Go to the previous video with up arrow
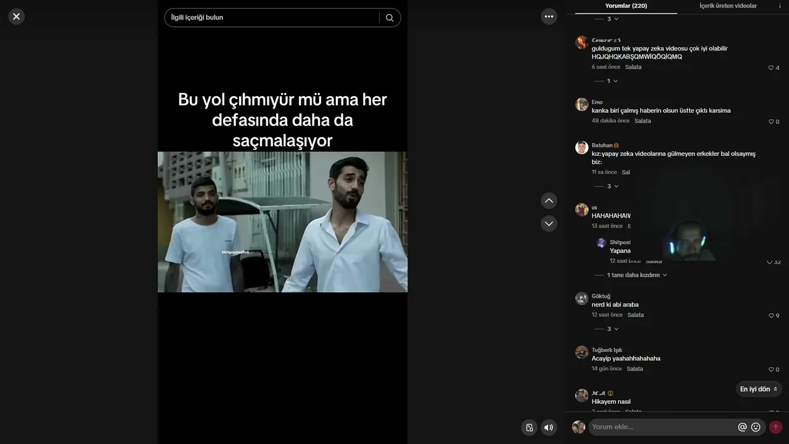789x444 pixels. point(549,200)
